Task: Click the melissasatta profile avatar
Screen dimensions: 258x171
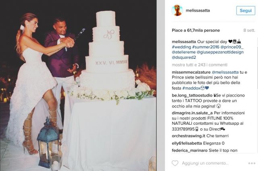Action: 177,10
